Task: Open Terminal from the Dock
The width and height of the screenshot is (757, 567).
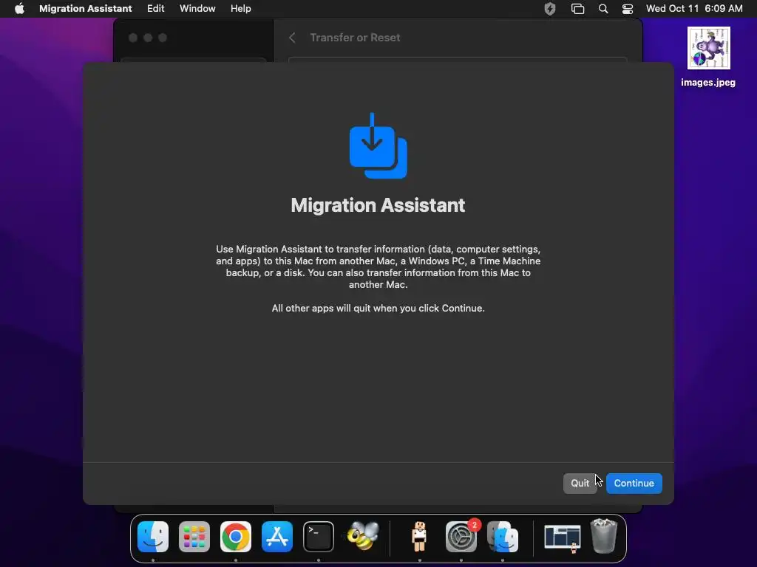Action: coord(319,537)
